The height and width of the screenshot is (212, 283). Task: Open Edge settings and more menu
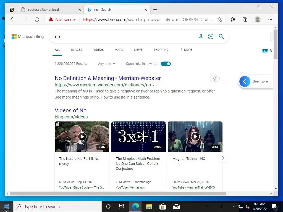coord(270,19)
